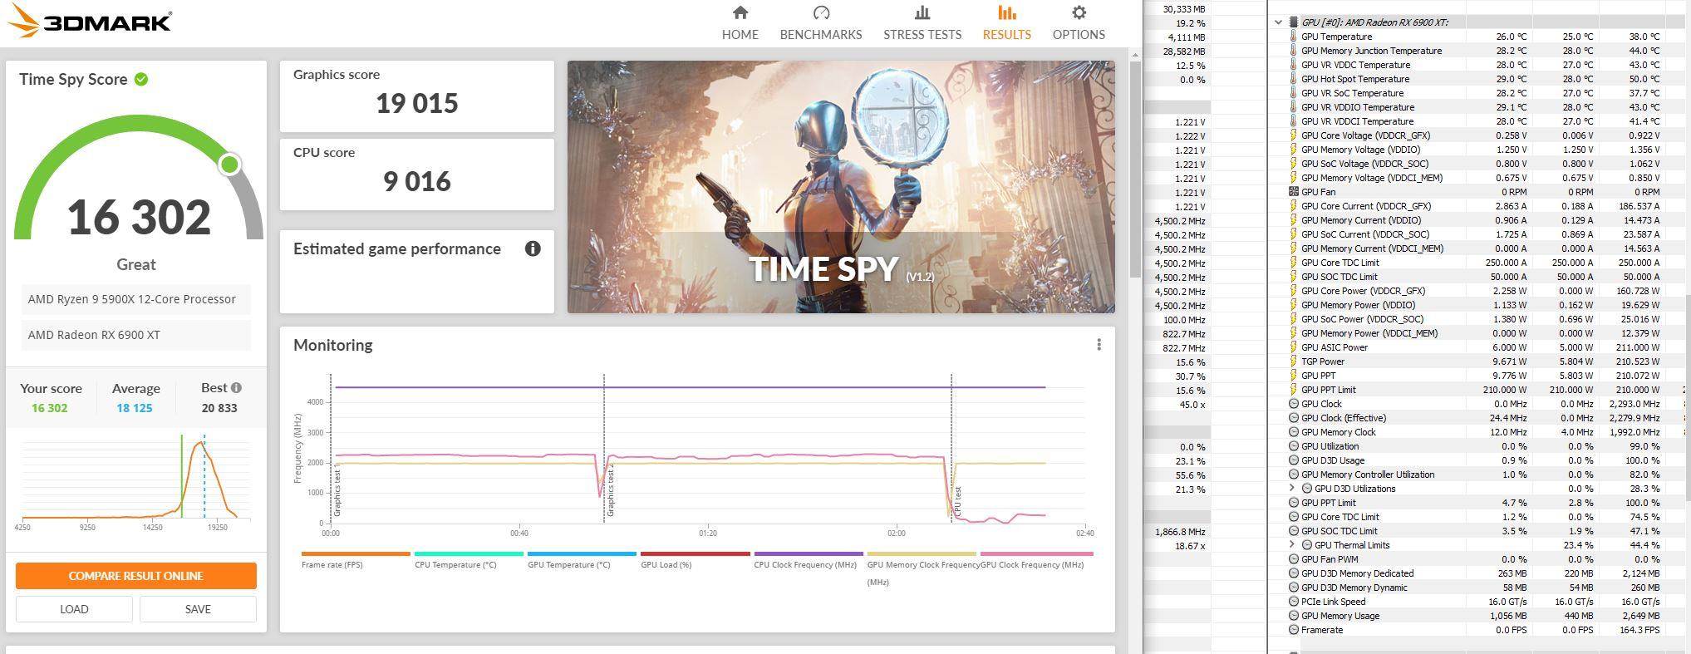Image resolution: width=1691 pixels, height=654 pixels.
Task: Click the Graphics test 2 marker in chart
Action: [610, 491]
